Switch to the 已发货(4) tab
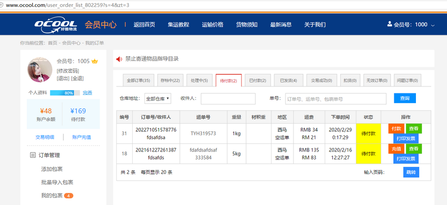447x205 pixels. [x=288, y=81]
